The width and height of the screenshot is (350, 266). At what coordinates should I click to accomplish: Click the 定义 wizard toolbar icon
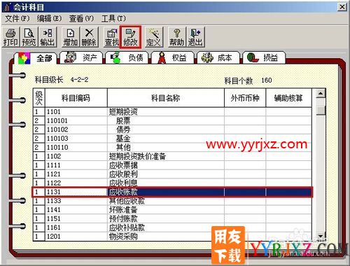153,37
